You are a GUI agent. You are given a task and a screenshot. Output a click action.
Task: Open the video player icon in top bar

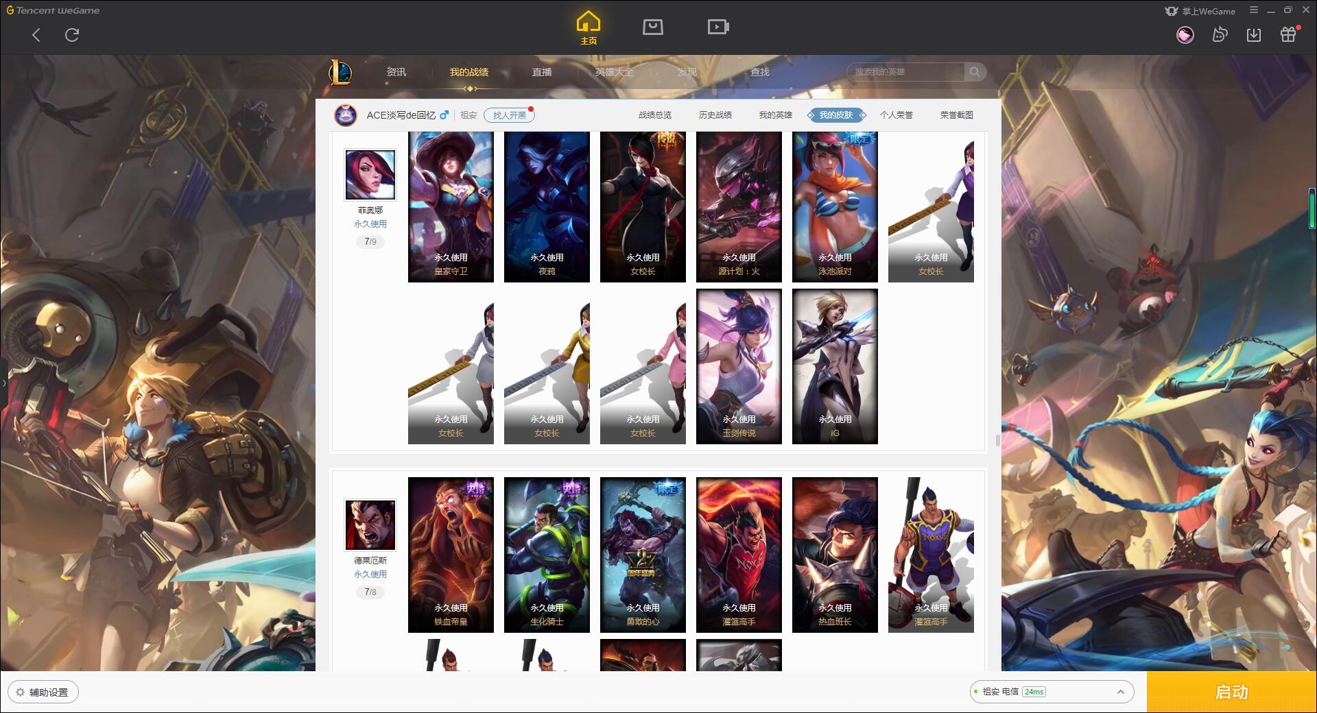coord(718,27)
